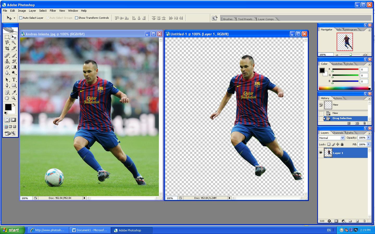Toggle lock transparent pixels

329,144
